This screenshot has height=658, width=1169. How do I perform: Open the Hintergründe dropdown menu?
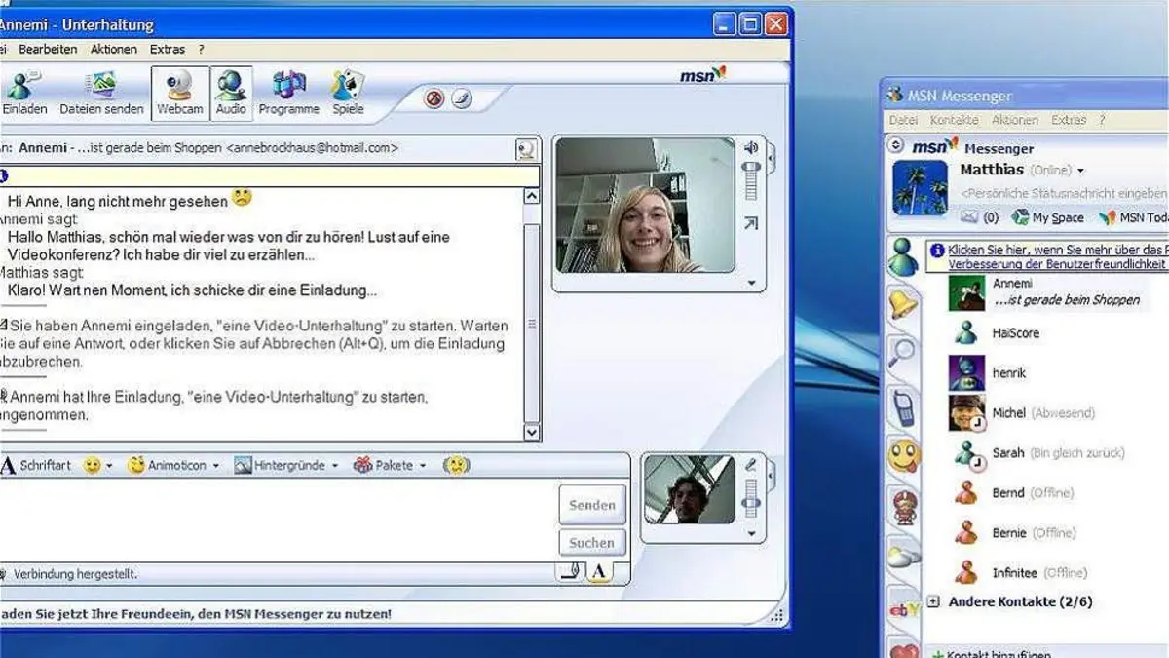click(x=285, y=466)
